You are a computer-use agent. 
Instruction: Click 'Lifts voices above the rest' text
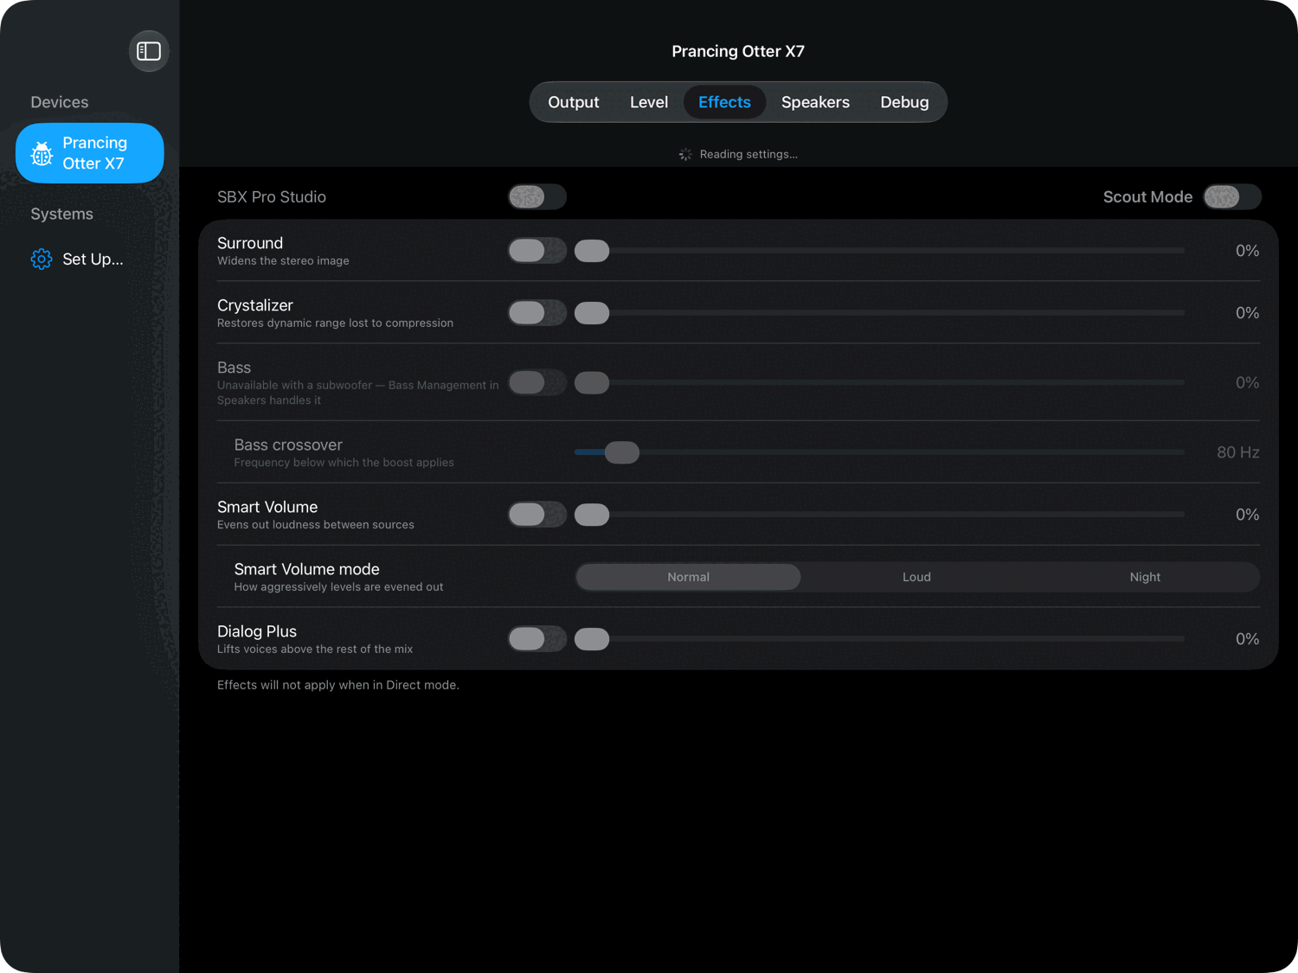pyautogui.click(x=315, y=650)
